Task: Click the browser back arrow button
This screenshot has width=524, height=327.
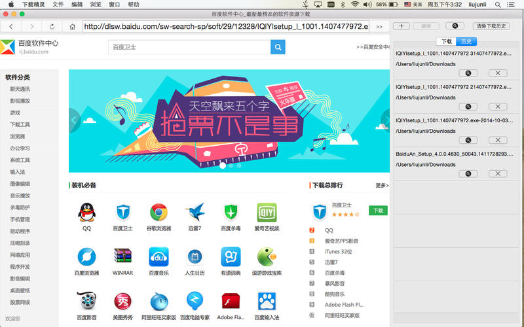Action: point(11,26)
